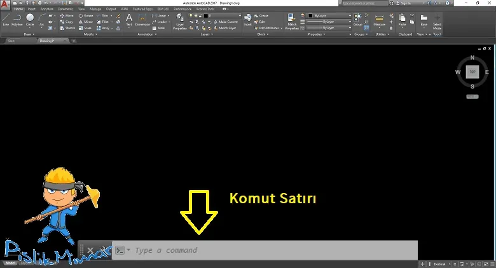Expand the Layers panel dropdown
Image resolution: width=496 pixels, height=268 pixels.
tap(207, 34)
